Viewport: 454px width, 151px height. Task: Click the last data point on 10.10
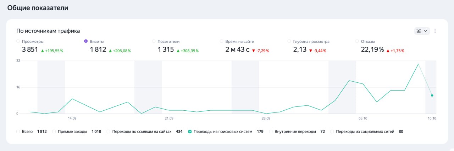pos(432,95)
